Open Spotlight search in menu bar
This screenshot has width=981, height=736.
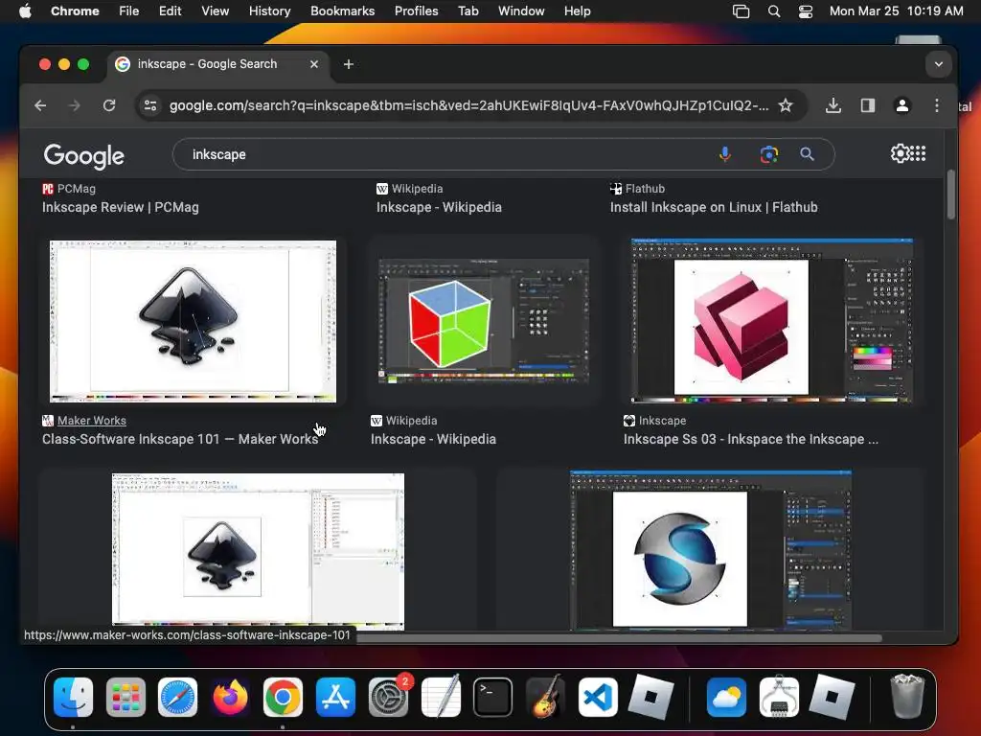774,11
